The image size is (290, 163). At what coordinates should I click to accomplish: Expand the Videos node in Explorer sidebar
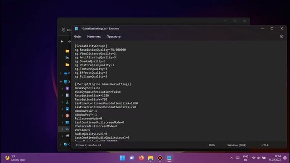point(63,89)
